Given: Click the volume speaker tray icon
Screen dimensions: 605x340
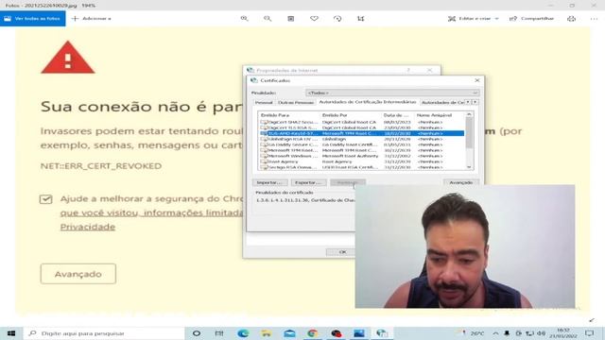Looking at the screenshot, I should click(542, 333).
